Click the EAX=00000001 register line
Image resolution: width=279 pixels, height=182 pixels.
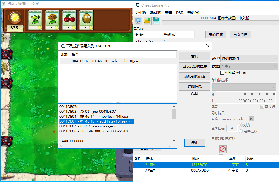pos(72,141)
